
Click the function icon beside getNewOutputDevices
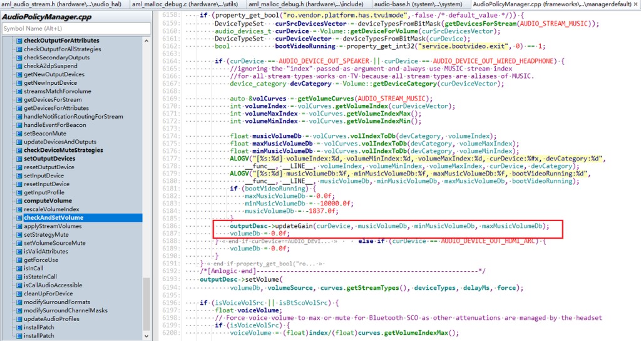point(19,74)
